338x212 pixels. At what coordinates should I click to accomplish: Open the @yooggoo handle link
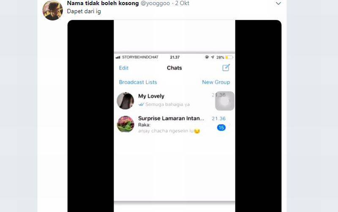point(155,3)
